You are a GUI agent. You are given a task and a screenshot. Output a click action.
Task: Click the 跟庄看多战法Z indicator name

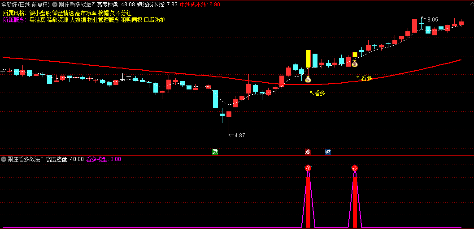pyautogui.click(x=77, y=4)
